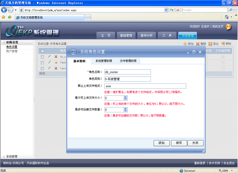Viewport: 238px width, 173px height.
Task: Open the address bar dropdown arrow
Action: (166, 10)
